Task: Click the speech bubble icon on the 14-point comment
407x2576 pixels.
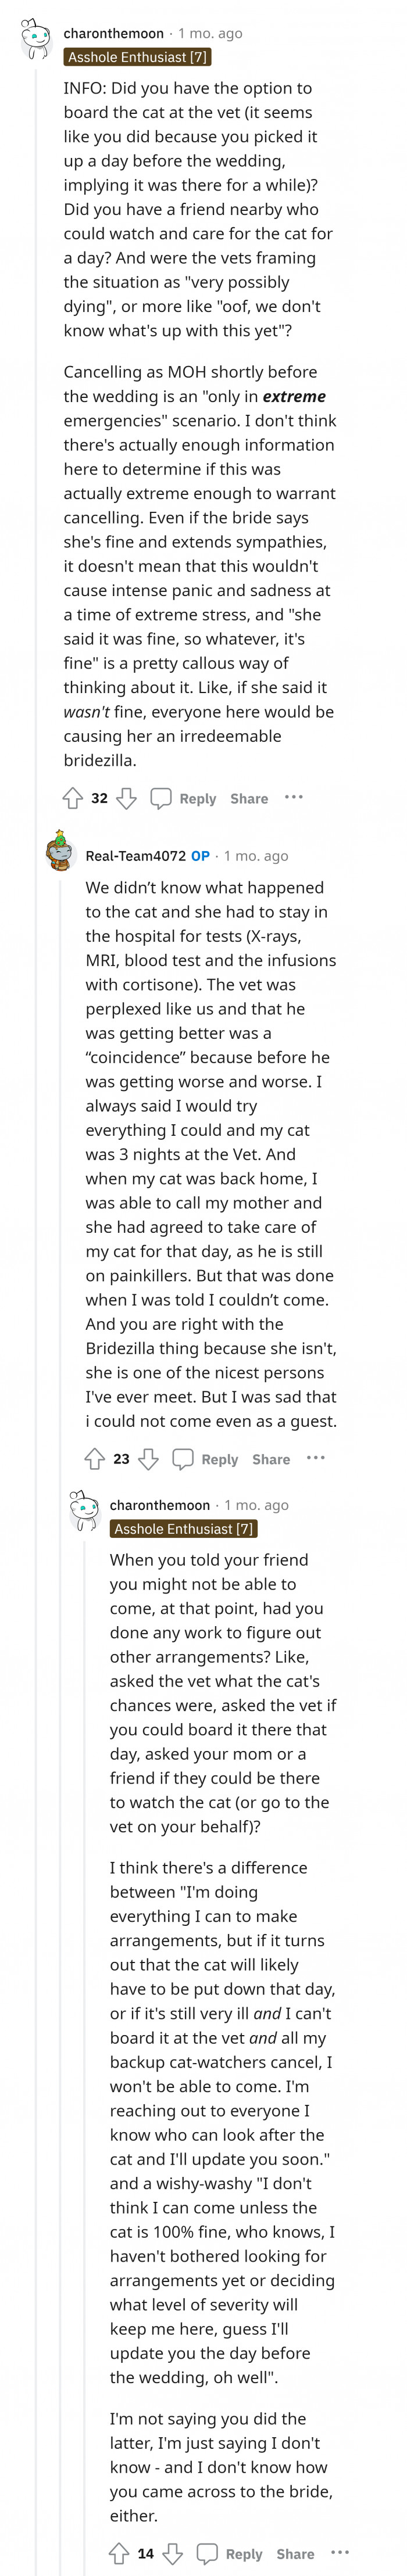Action: tap(207, 2553)
